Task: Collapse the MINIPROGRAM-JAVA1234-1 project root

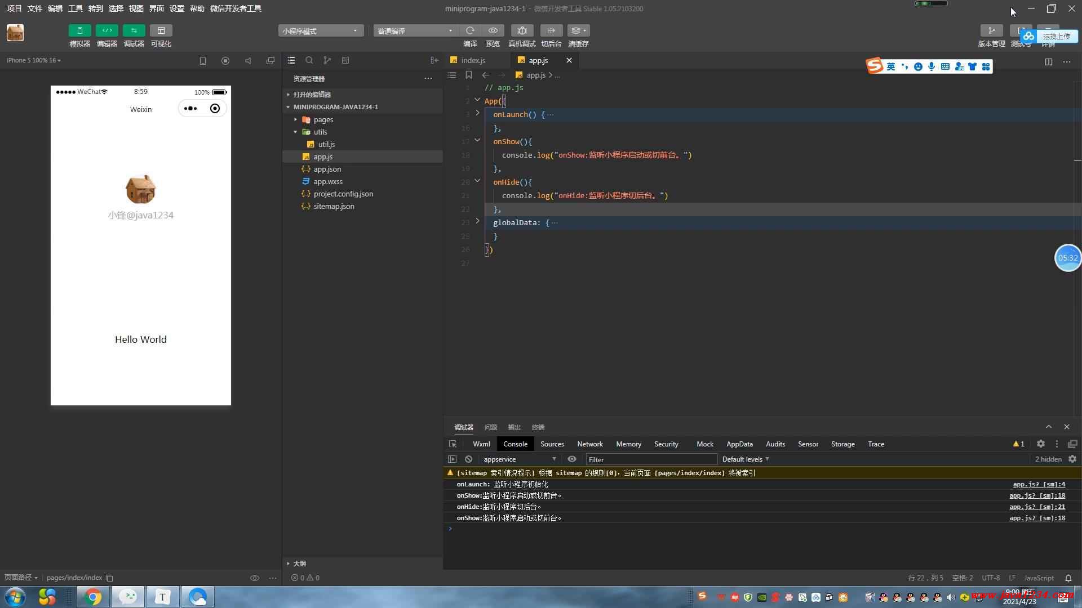Action: coord(362,106)
